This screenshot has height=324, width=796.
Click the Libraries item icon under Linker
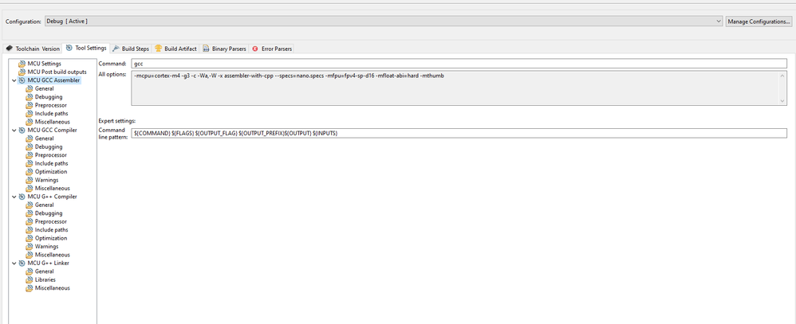(x=29, y=280)
